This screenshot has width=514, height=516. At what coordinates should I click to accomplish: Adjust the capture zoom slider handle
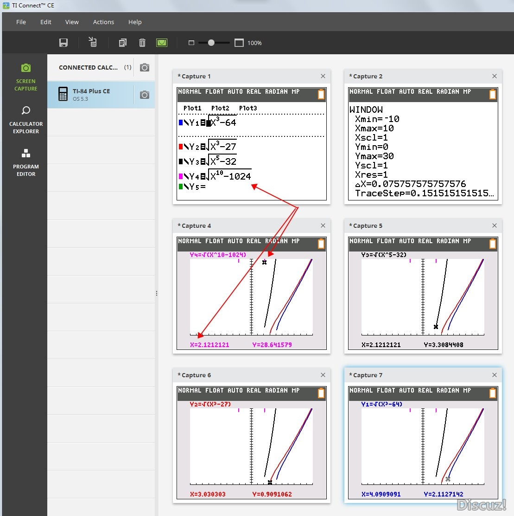click(211, 43)
